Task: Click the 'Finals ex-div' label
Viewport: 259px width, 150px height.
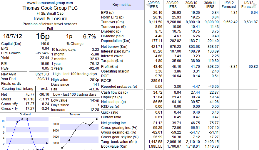Action: coord(11,83)
